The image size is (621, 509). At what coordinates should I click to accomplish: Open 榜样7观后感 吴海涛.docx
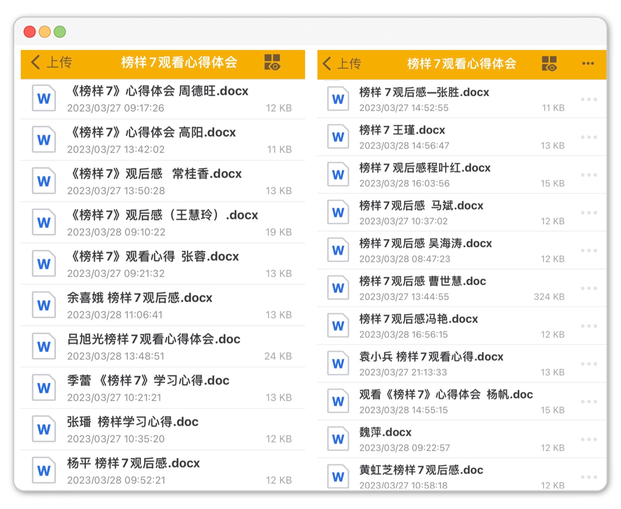pos(426,243)
